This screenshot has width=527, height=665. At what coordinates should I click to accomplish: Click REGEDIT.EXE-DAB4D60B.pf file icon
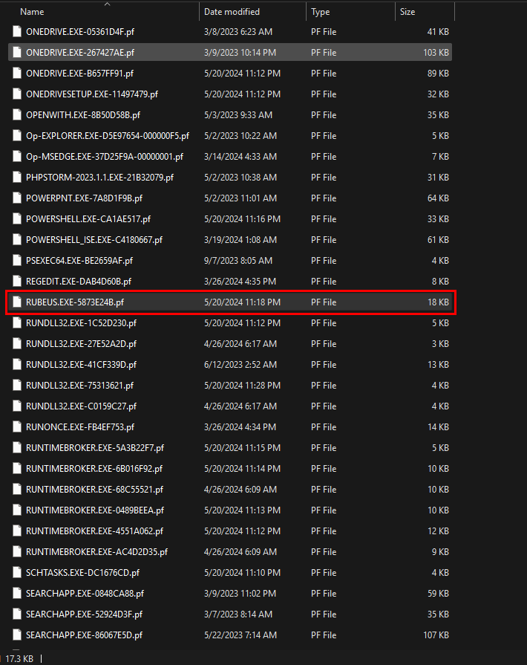[x=17, y=281]
